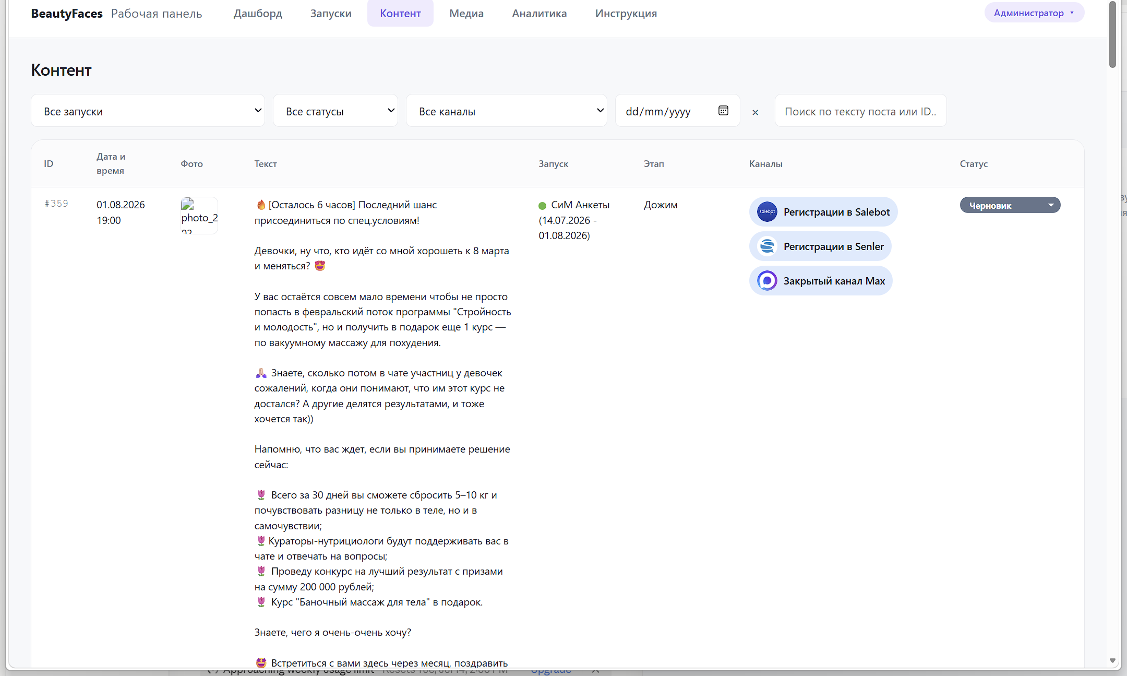Viewport: 1127px width, 676px height.
Task: Change the Черновик status selector
Action: [x=1010, y=205]
